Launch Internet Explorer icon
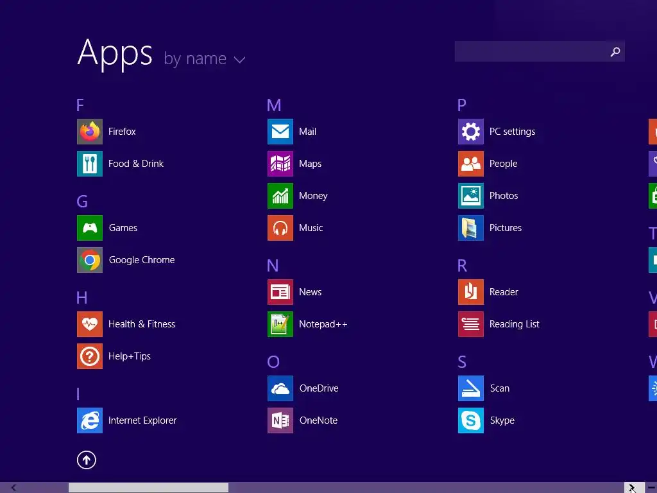Image resolution: width=657 pixels, height=493 pixels. [x=90, y=420]
